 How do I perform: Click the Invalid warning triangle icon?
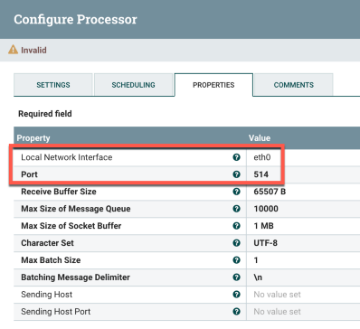[13, 50]
